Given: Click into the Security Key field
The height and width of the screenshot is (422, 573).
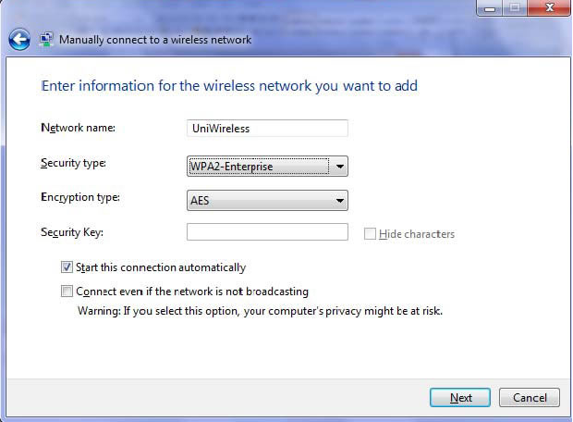Looking at the screenshot, I should click(267, 232).
